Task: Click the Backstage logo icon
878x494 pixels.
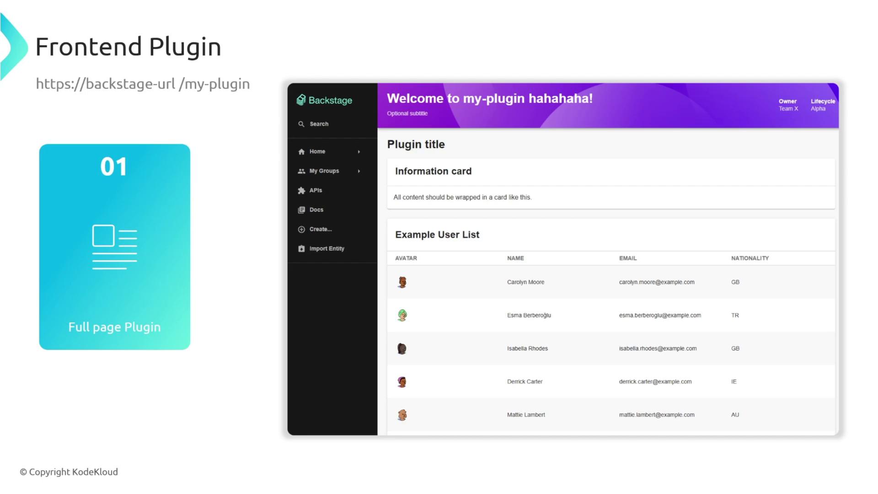Action: tap(301, 100)
